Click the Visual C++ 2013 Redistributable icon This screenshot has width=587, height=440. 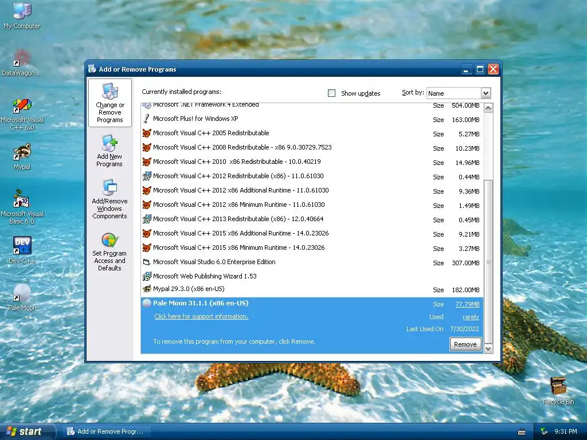coord(147,219)
